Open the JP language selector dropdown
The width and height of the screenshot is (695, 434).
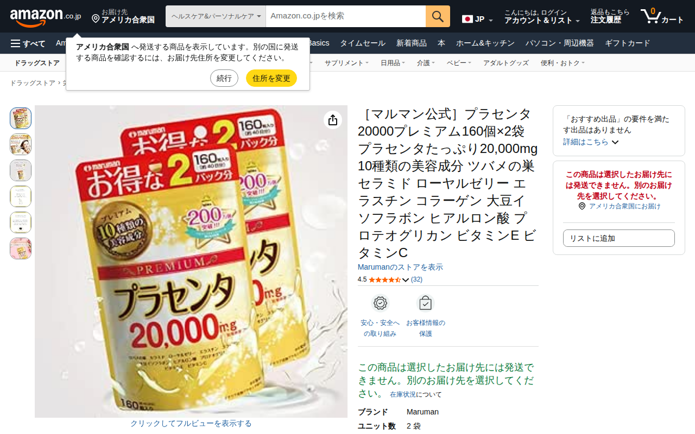click(x=477, y=20)
